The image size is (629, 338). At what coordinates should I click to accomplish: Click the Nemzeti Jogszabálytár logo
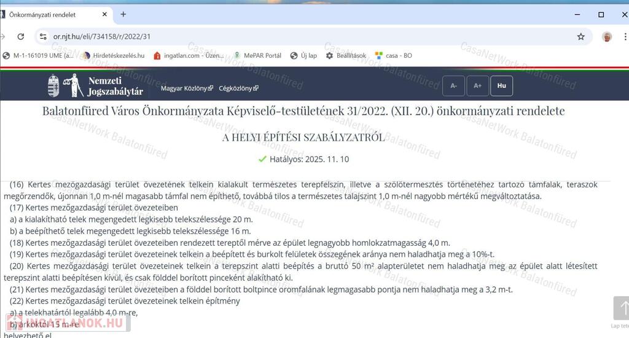click(x=96, y=86)
